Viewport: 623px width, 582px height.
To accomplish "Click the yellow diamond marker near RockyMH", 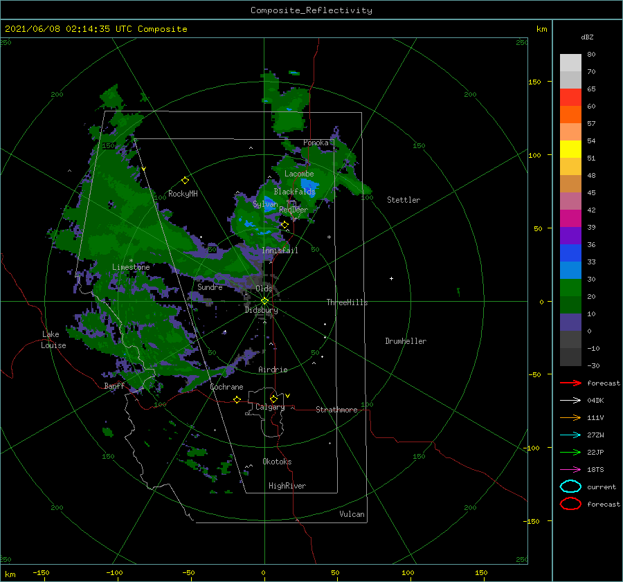I will (x=185, y=181).
